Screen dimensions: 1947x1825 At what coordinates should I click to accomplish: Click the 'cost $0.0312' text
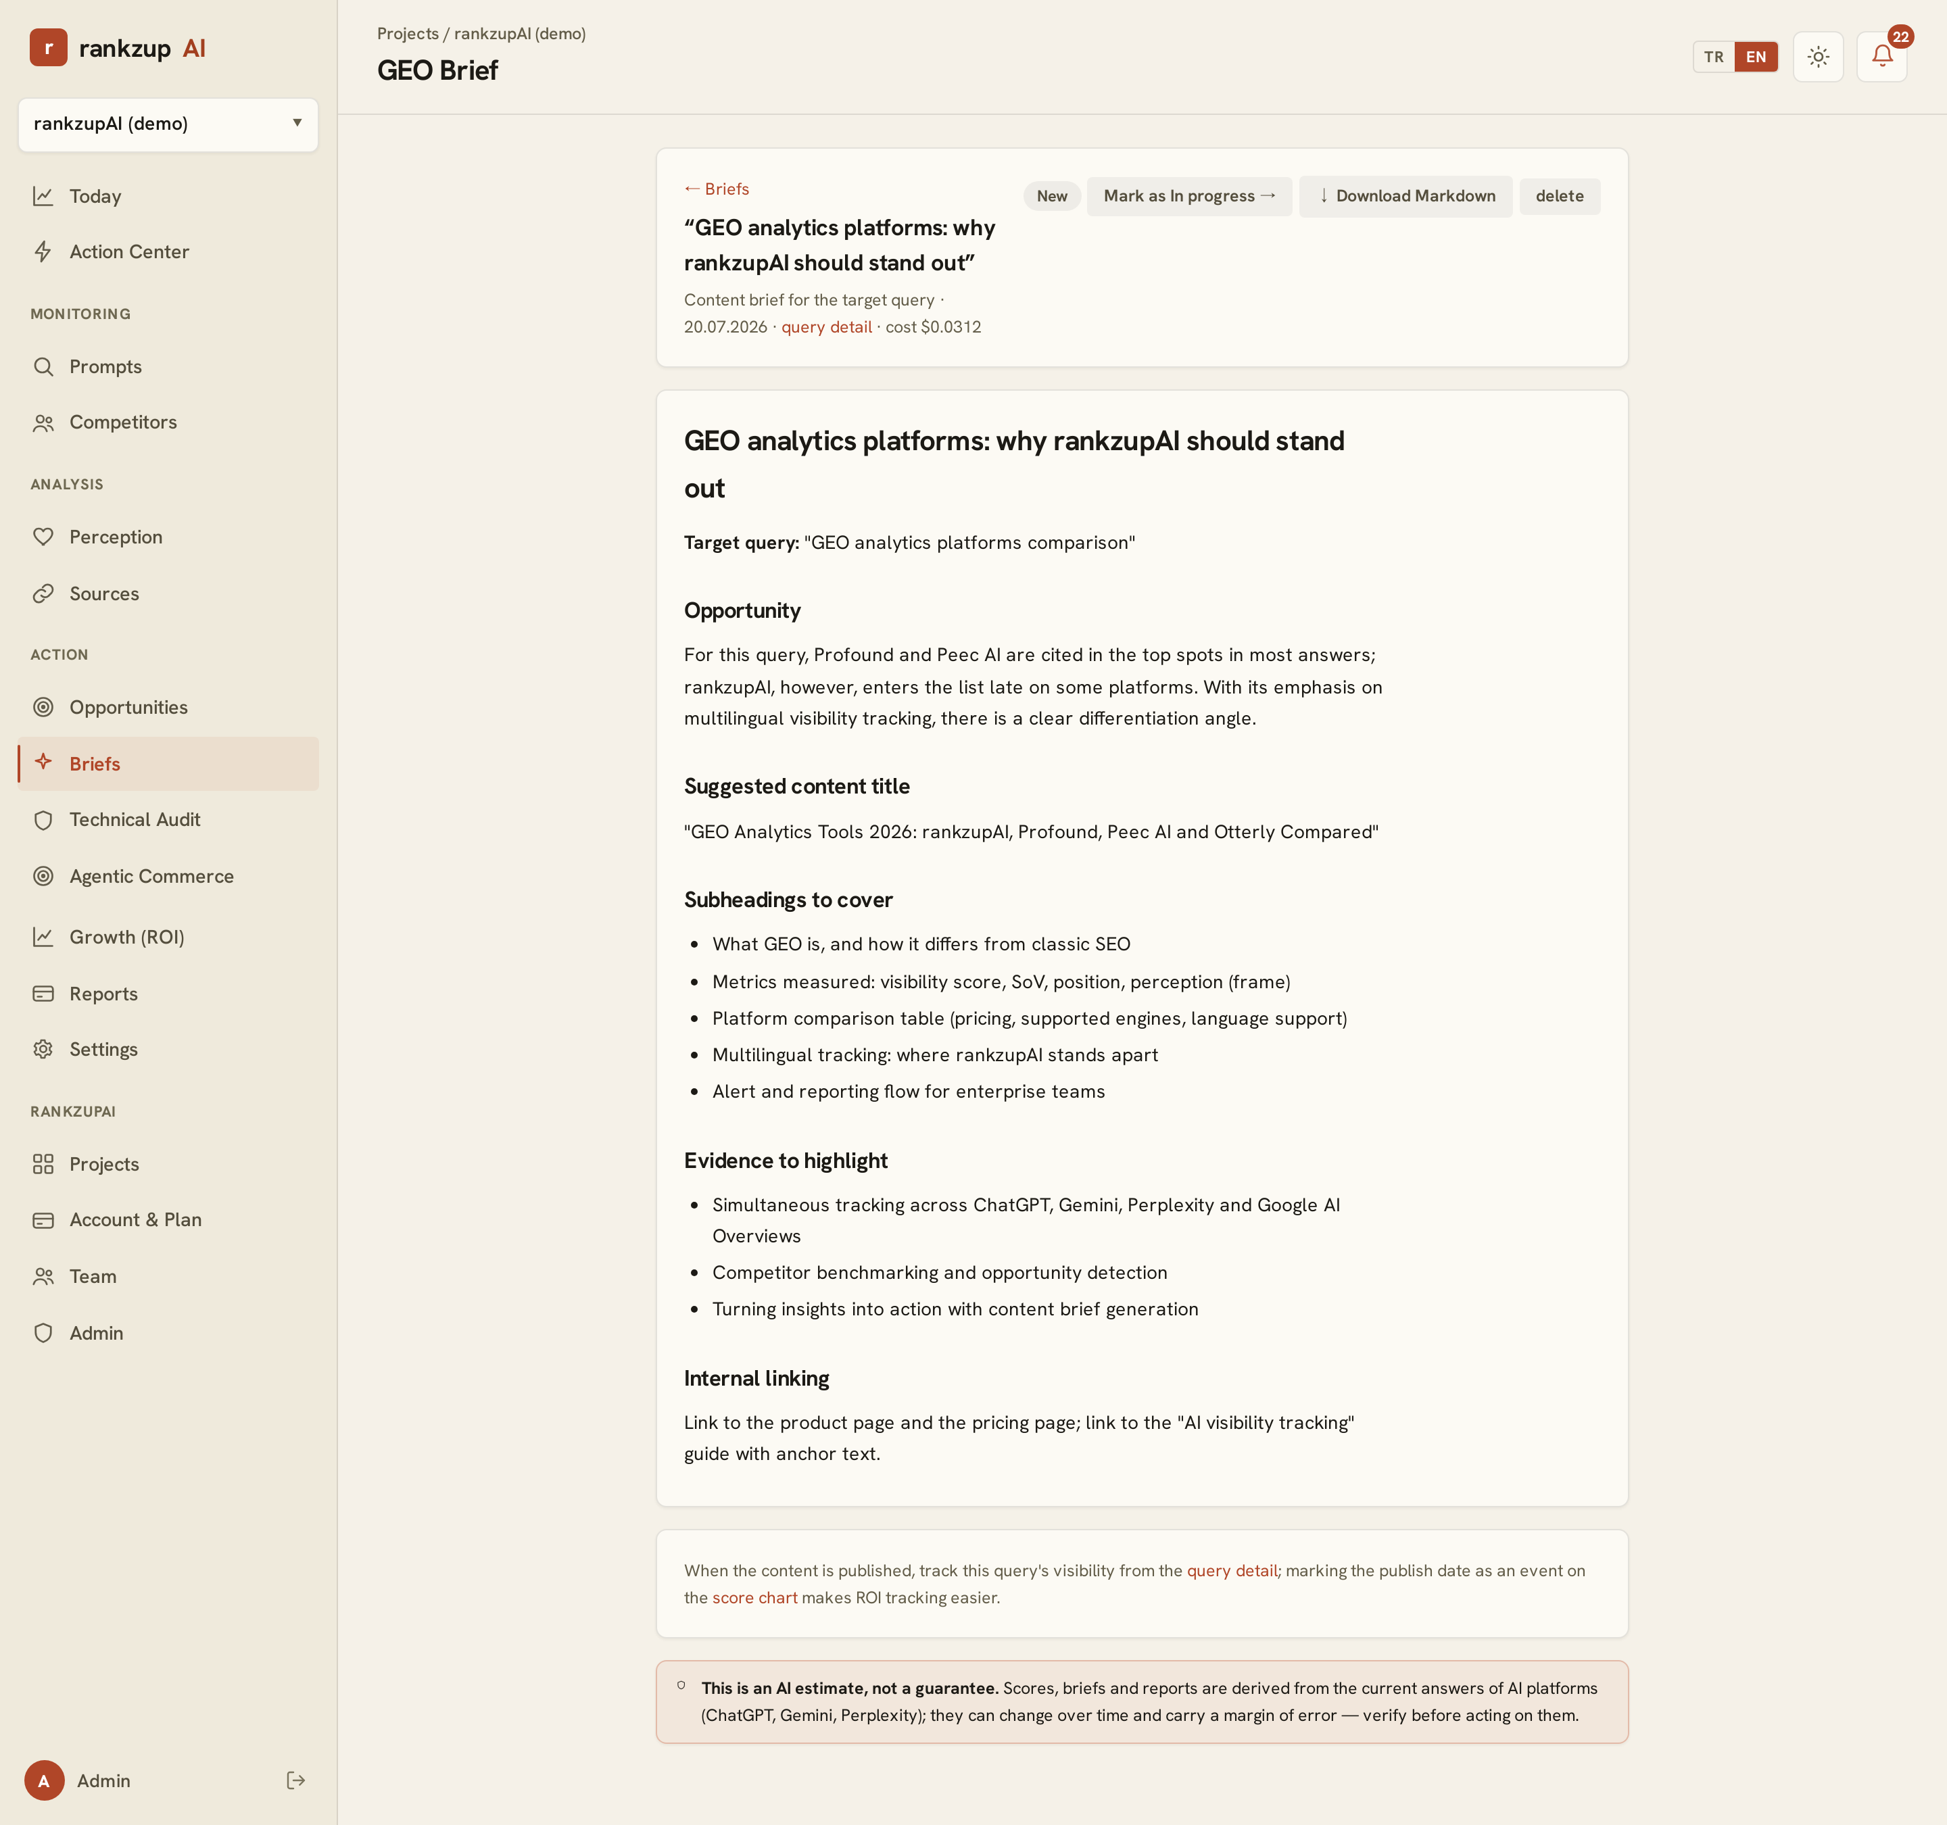tap(932, 327)
